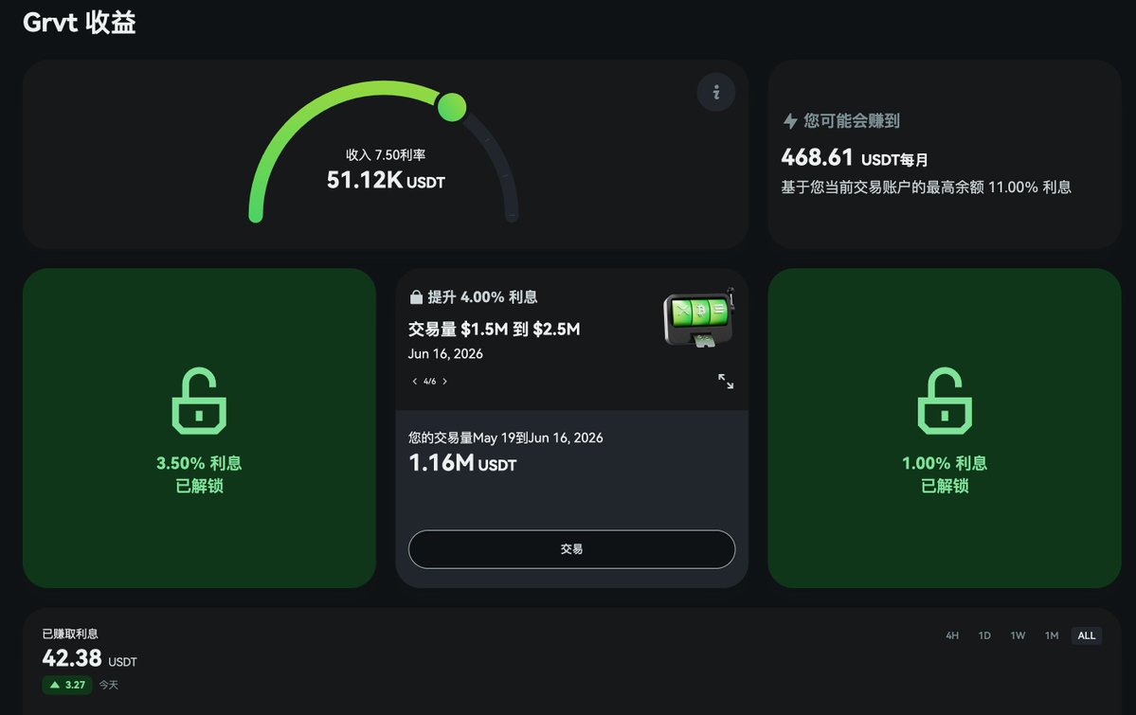Screen dimensions: 1136x715
Task: Go to next boost tier chevron
Action: click(445, 381)
